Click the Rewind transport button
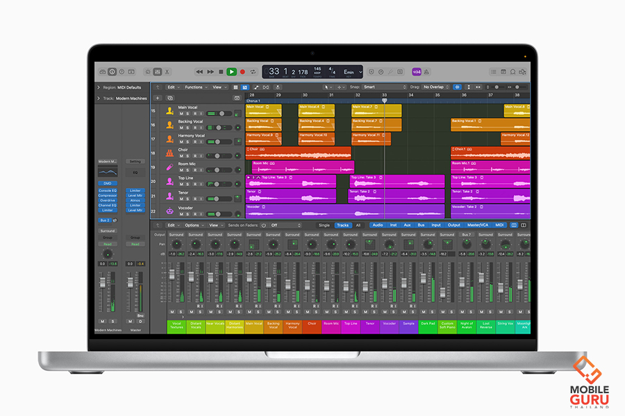Viewport: 625px width, 416px height. [199, 72]
